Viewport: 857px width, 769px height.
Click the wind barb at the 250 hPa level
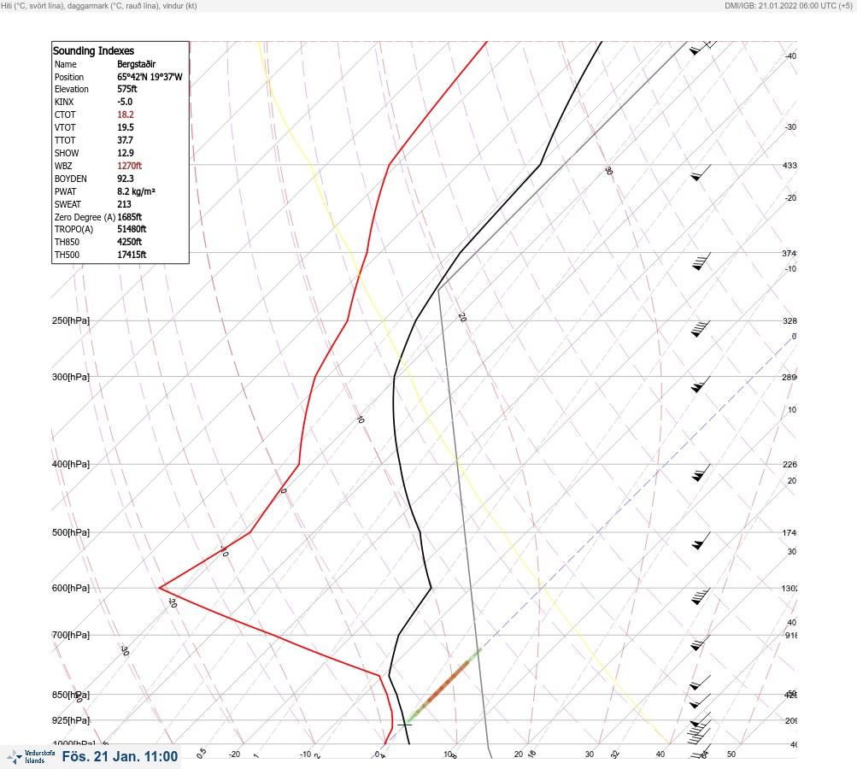click(x=700, y=328)
